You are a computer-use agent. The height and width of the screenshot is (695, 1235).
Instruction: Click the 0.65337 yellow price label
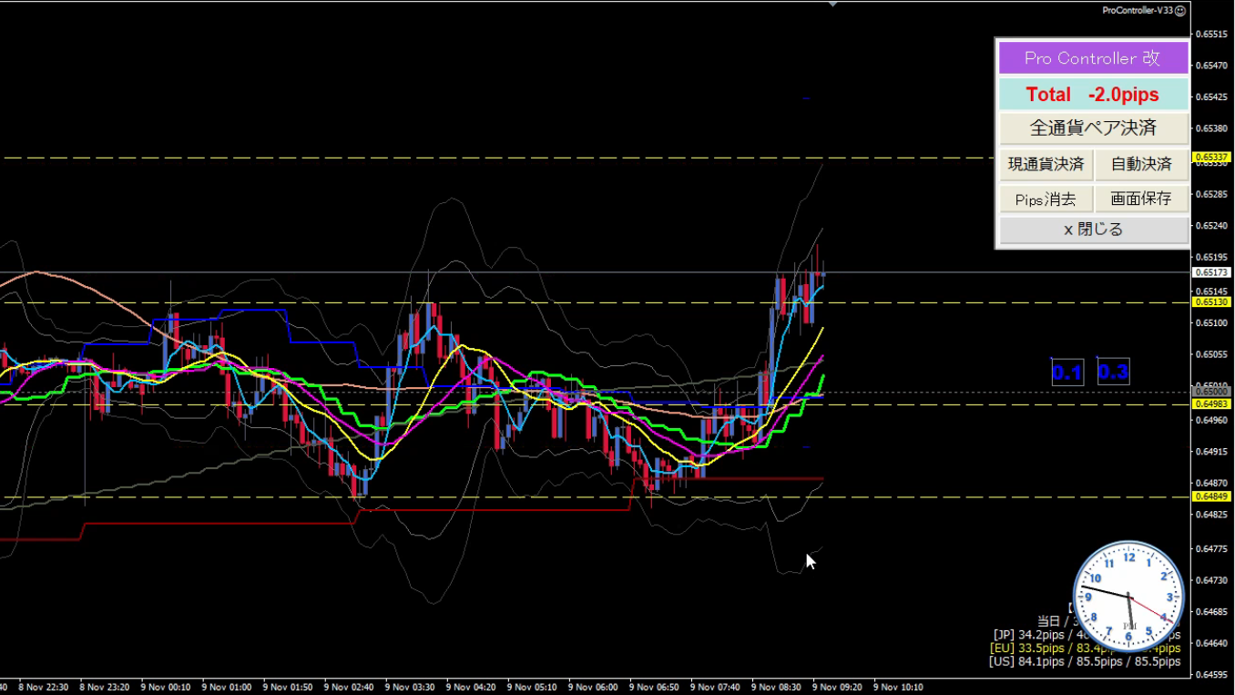click(x=1212, y=158)
